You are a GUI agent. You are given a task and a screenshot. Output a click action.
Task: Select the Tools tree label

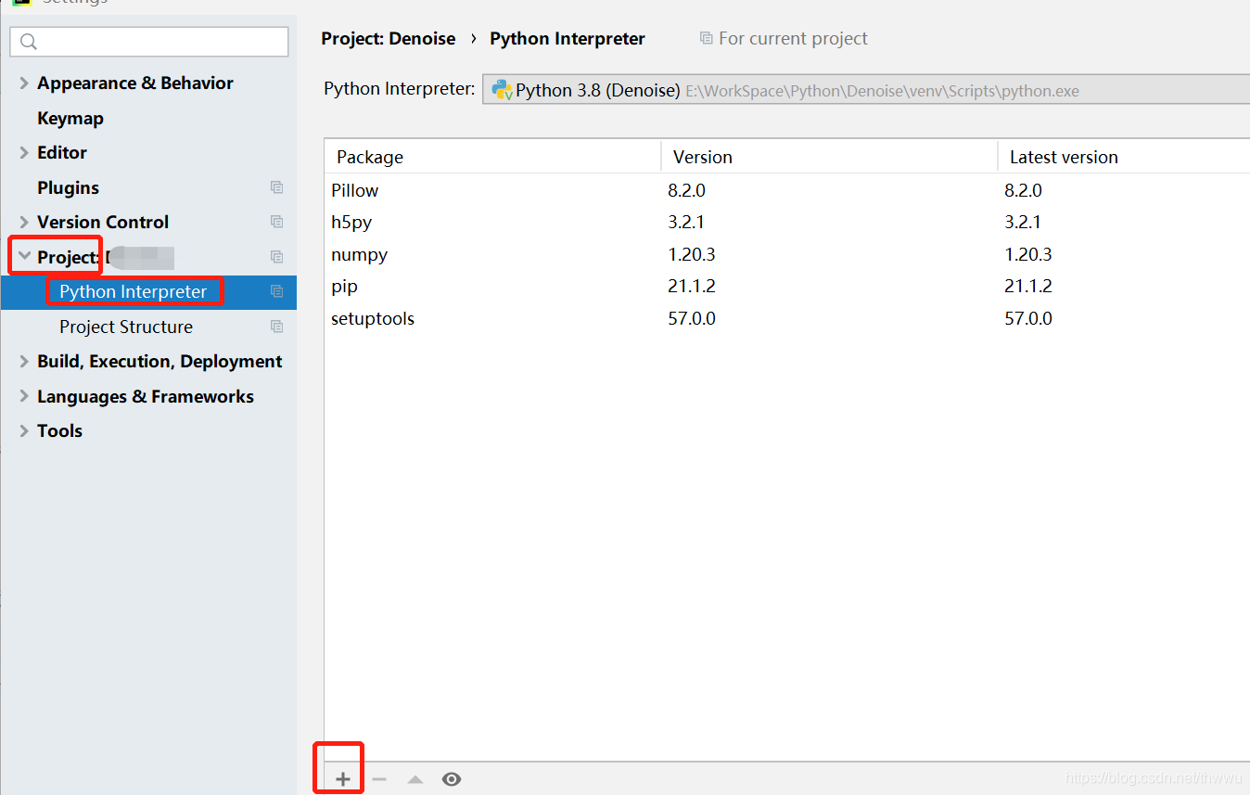point(59,430)
